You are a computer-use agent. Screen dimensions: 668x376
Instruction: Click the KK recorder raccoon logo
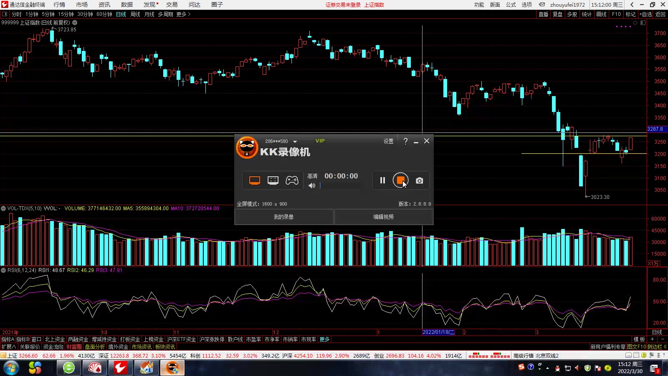tap(247, 147)
